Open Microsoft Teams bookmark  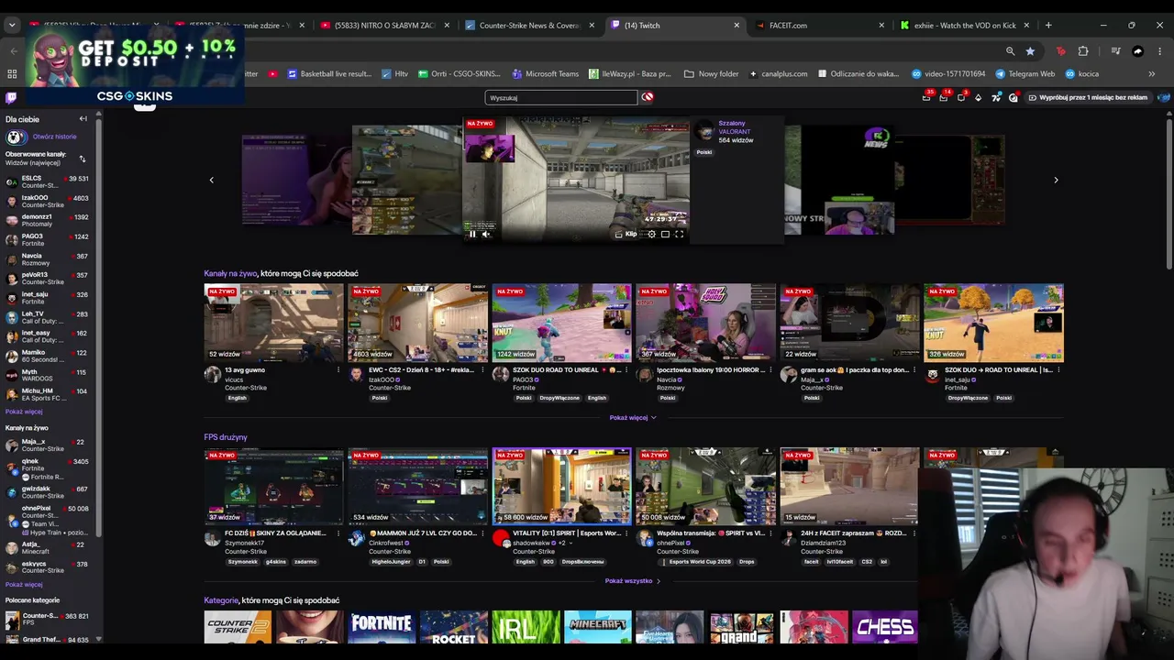coord(546,73)
